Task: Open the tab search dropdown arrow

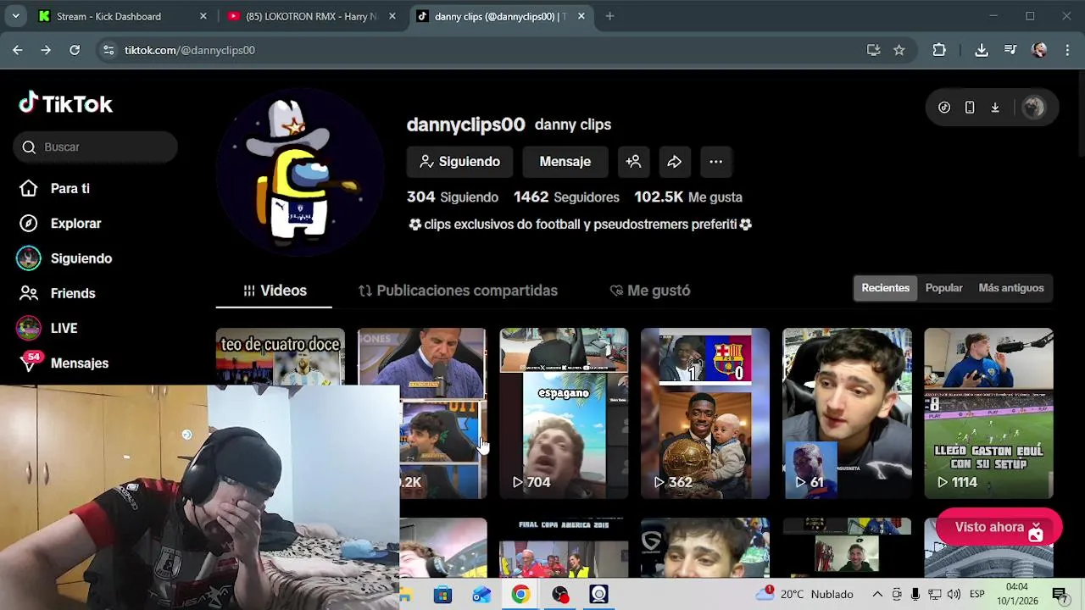Action: 18,16
